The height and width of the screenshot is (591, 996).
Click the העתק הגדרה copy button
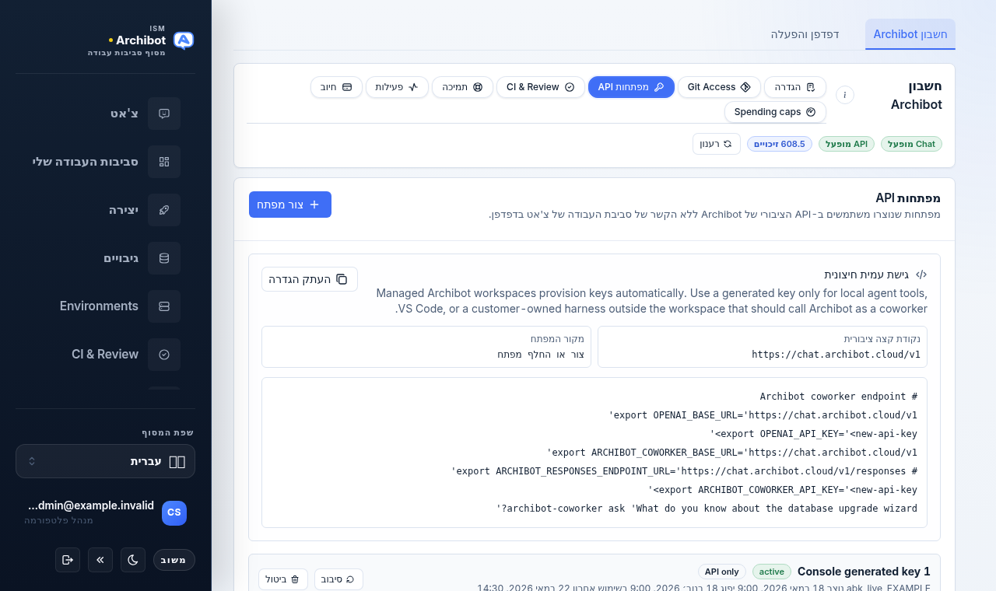coord(310,279)
